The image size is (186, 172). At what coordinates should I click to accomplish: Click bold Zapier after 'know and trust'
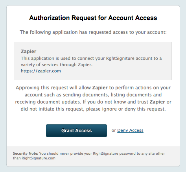pos(157,102)
